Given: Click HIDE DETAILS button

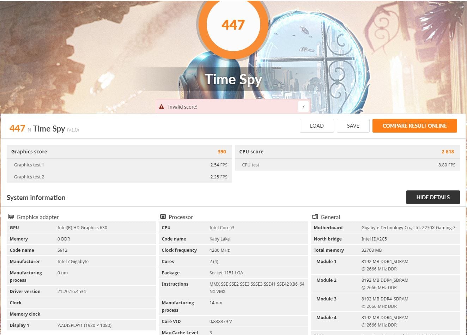Looking at the screenshot, I should tap(433, 197).
